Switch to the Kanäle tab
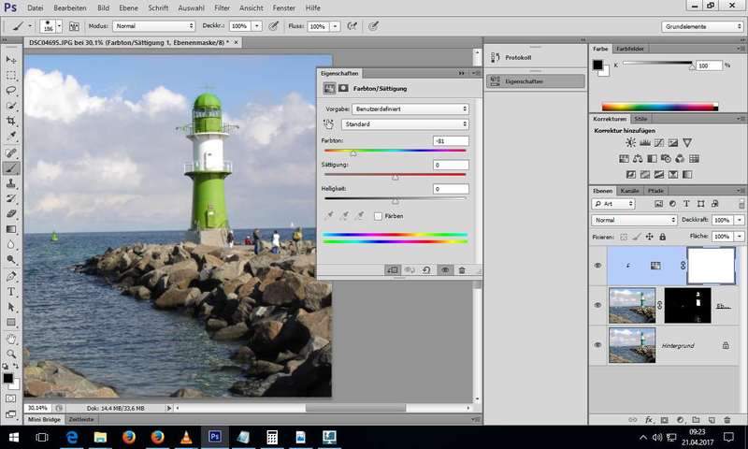This screenshot has width=748, height=449. click(631, 191)
